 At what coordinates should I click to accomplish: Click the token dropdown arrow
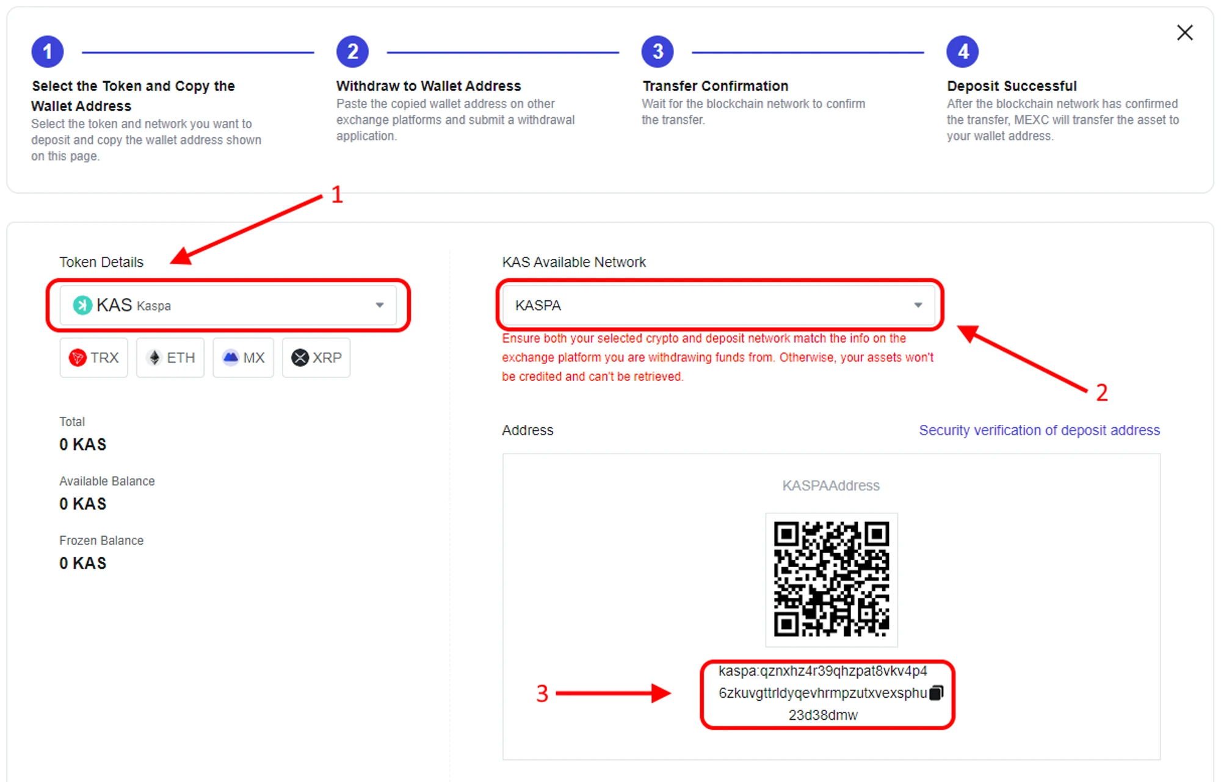[x=380, y=305]
